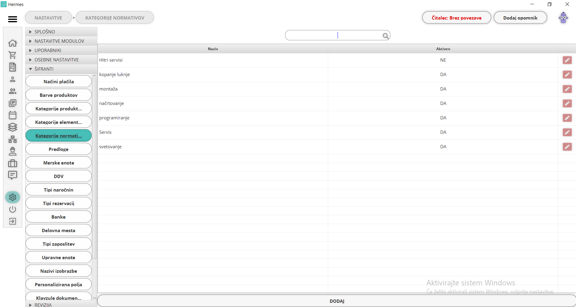This screenshot has width=576, height=307.
Task: Open the user avatar icon
Action: point(563,18)
